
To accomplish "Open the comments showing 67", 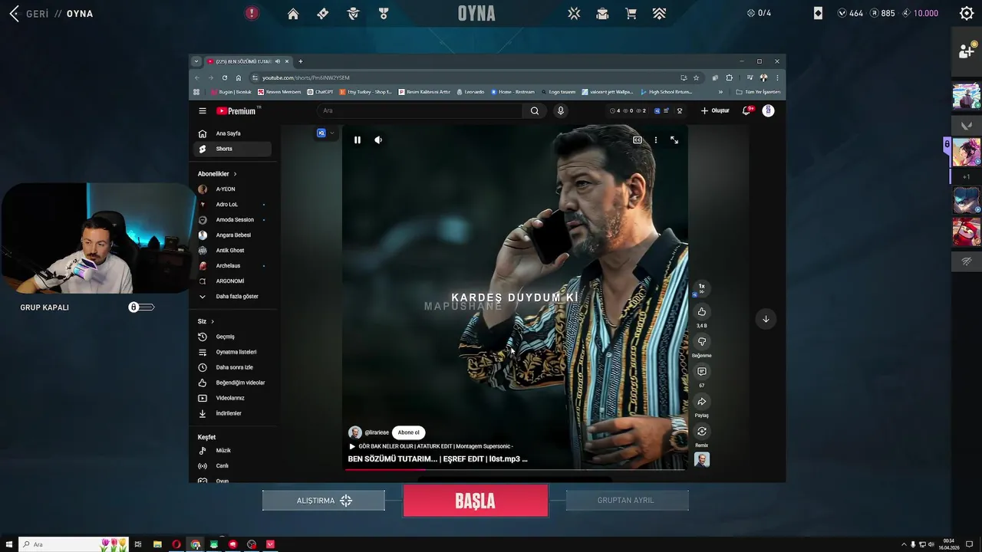I will pos(701,372).
